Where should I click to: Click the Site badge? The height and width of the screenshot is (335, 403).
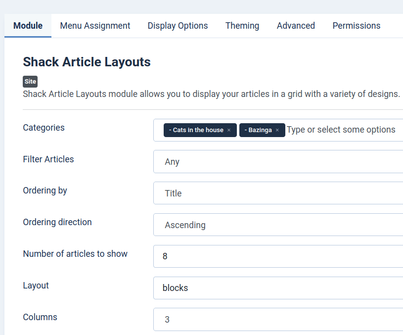(30, 82)
